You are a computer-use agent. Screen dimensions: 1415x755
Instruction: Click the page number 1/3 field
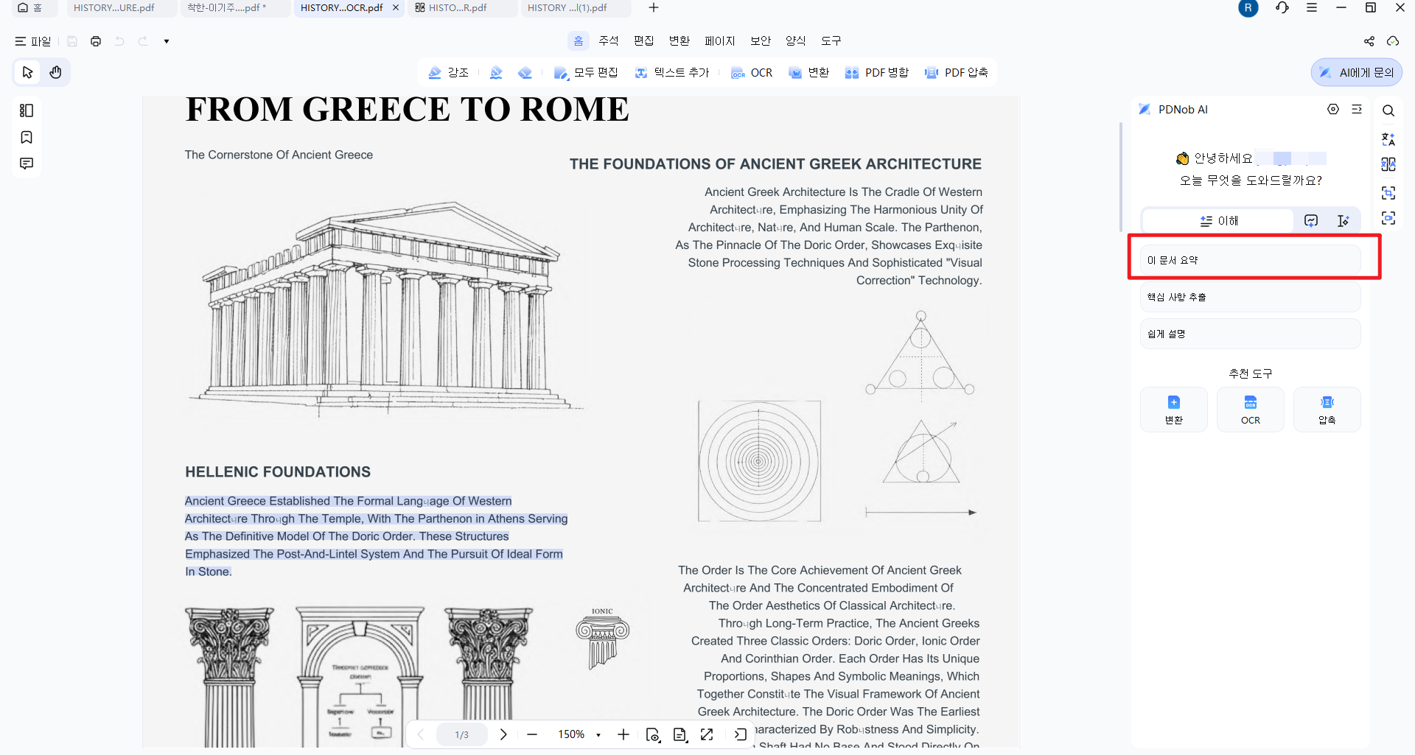pyautogui.click(x=462, y=734)
